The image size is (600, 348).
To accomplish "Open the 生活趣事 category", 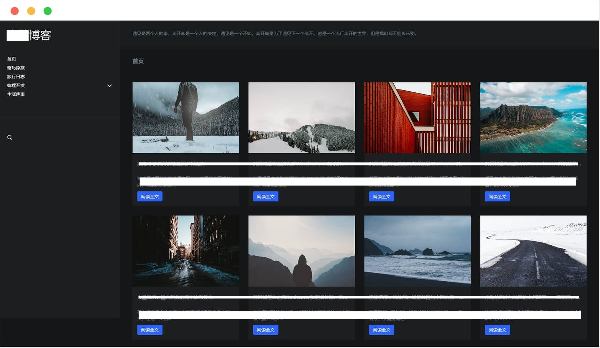I will pos(16,94).
